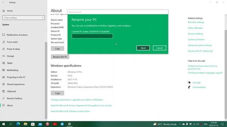Open Remote Desktop settings in sidebar
This screenshot has height=127, width=227.
[14, 98]
